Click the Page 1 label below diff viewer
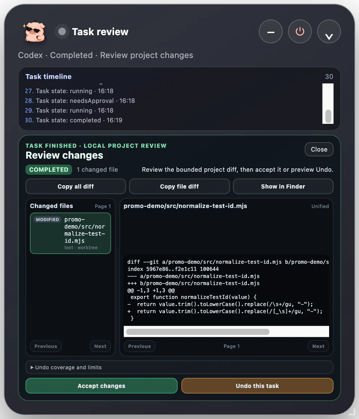The height and width of the screenshot is (419, 359). [231, 346]
